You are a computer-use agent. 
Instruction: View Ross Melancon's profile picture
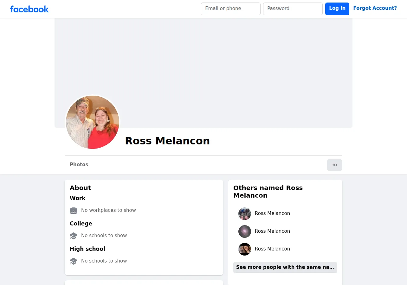pos(93,122)
